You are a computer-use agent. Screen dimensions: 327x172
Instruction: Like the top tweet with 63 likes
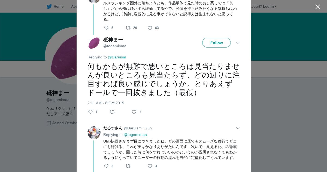coord(150,28)
